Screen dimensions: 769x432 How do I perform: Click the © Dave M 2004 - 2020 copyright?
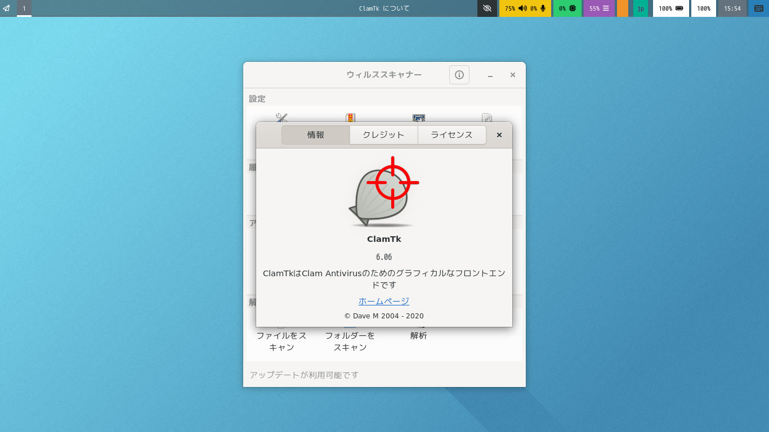click(384, 316)
